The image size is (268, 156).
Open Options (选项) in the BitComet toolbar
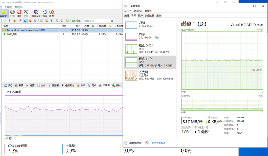[x=45, y=14]
